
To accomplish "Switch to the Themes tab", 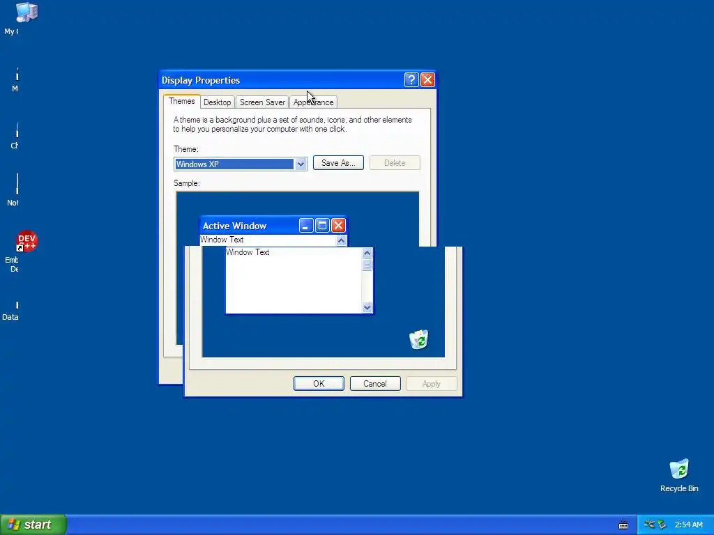I will click(182, 101).
